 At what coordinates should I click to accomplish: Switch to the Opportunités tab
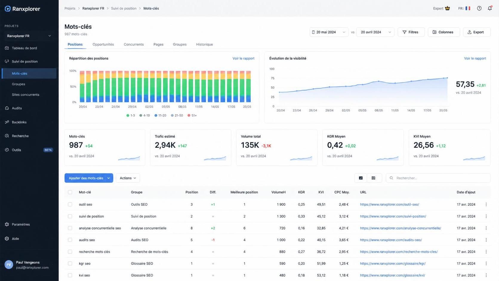coord(103,44)
